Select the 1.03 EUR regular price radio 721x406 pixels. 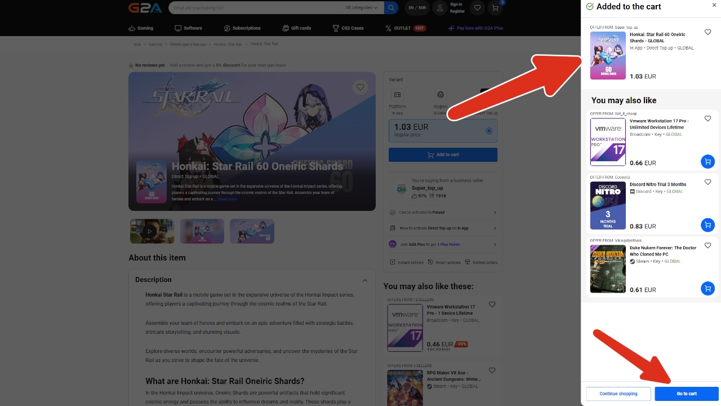click(x=488, y=131)
